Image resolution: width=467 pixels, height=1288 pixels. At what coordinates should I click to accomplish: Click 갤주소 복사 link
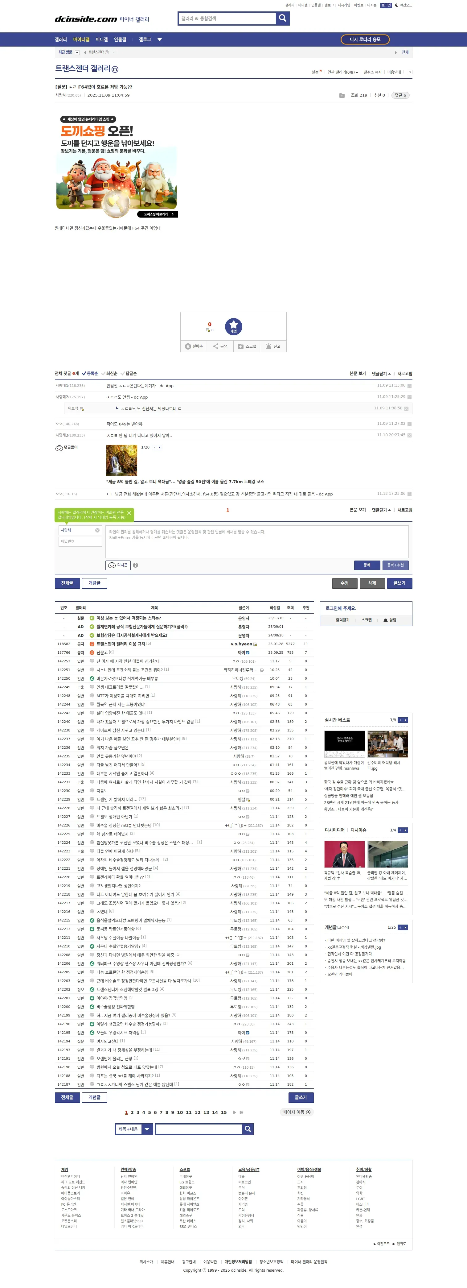click(x=373, y=72)
